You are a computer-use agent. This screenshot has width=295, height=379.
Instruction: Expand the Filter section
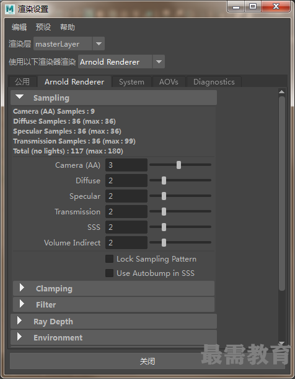click(x=113, y=304)
